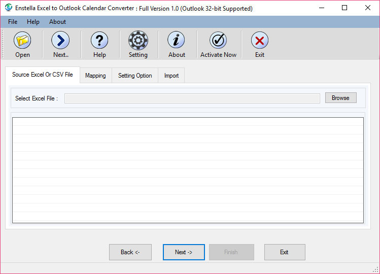Switch to the Source Excel Or CSV File tab
The width and height of the screenshot is (380, 274).
43,75
